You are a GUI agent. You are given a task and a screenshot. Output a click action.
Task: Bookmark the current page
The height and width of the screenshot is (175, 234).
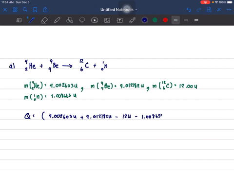(35, 10)
